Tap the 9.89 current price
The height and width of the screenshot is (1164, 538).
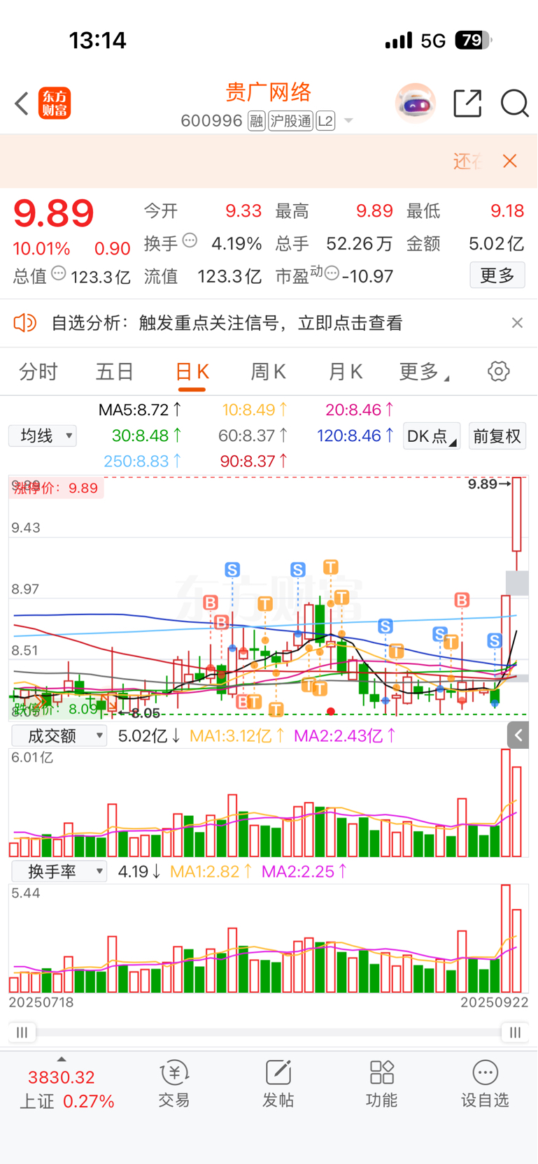tap(53, 213)
